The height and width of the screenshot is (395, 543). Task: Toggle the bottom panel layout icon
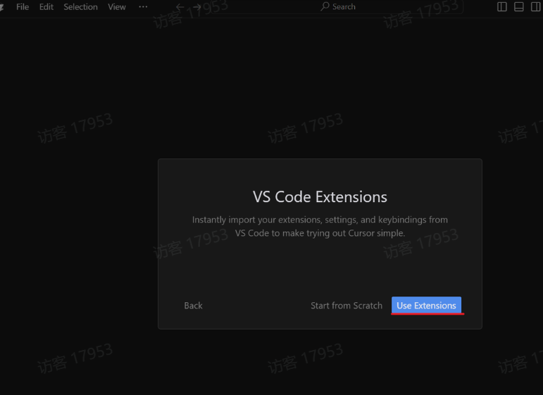tap(519, 7)
